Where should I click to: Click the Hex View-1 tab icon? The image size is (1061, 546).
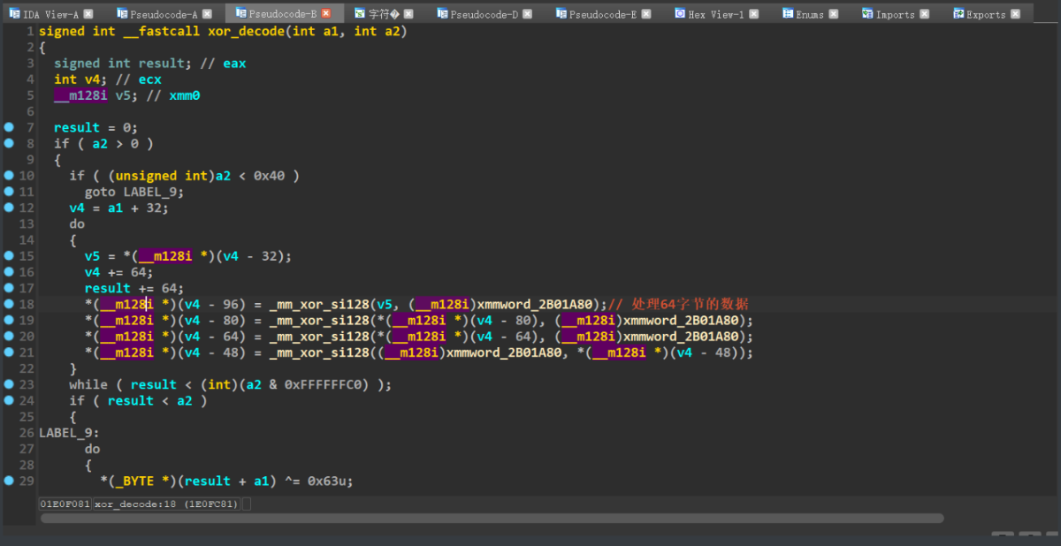(x=680, y=14)
